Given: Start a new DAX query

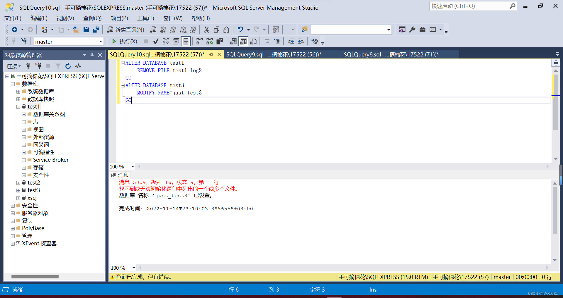Looking at the screenshot, I should click(193, 30).
